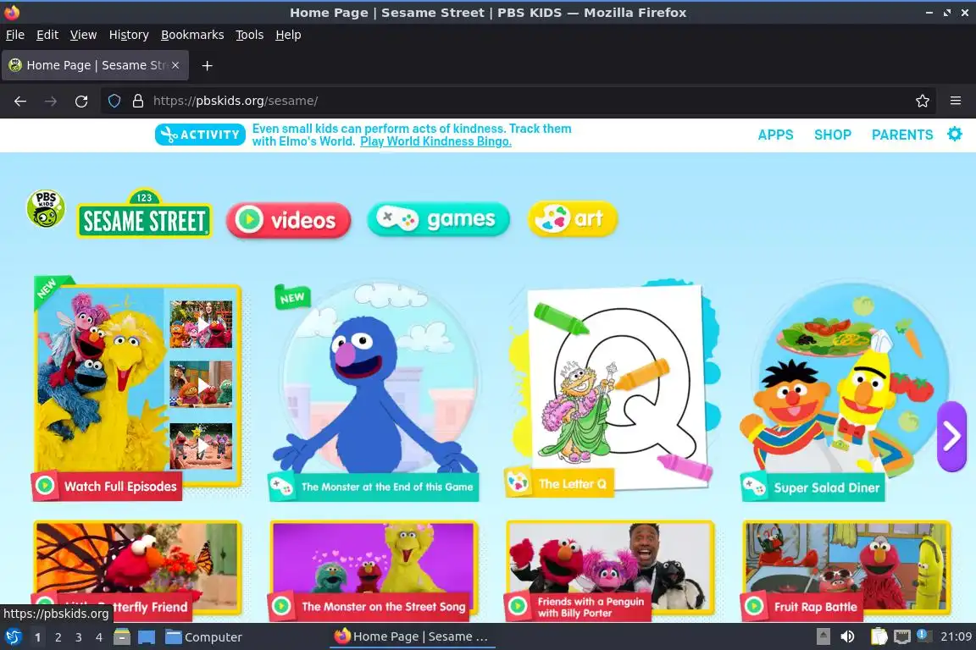Open the file manager launcher icon in taskbar
Image resolution: width=976 pixels, height=650 pixels.
(122, 637)
